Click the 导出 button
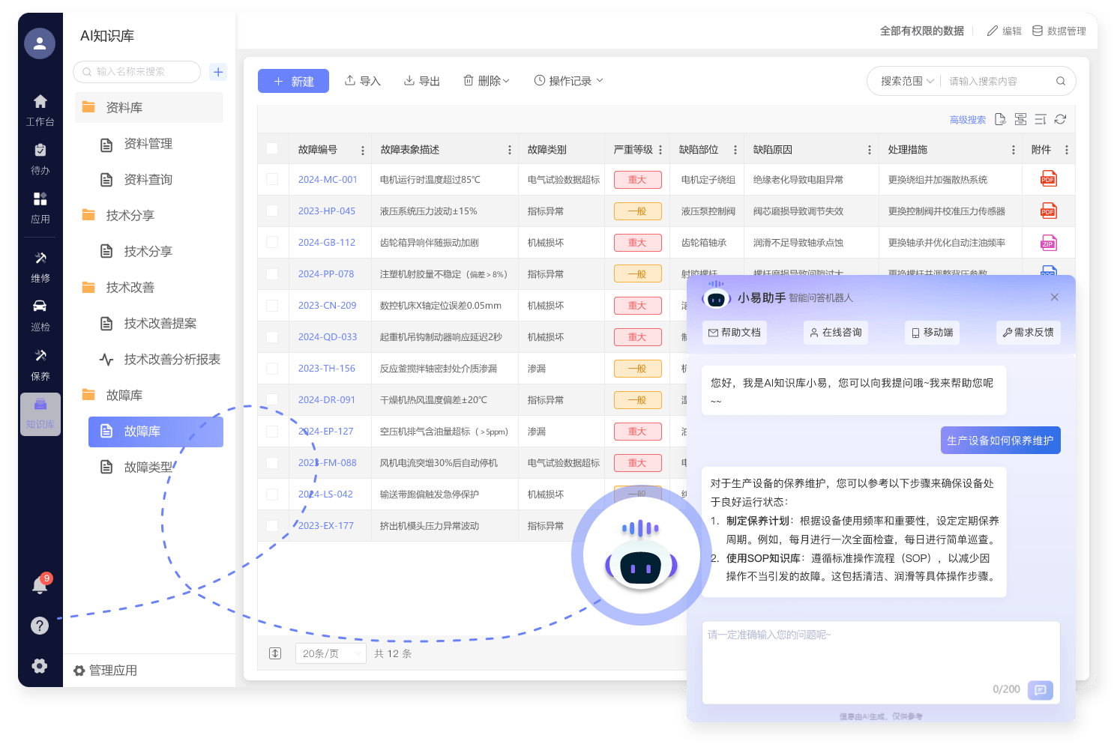 422,81
